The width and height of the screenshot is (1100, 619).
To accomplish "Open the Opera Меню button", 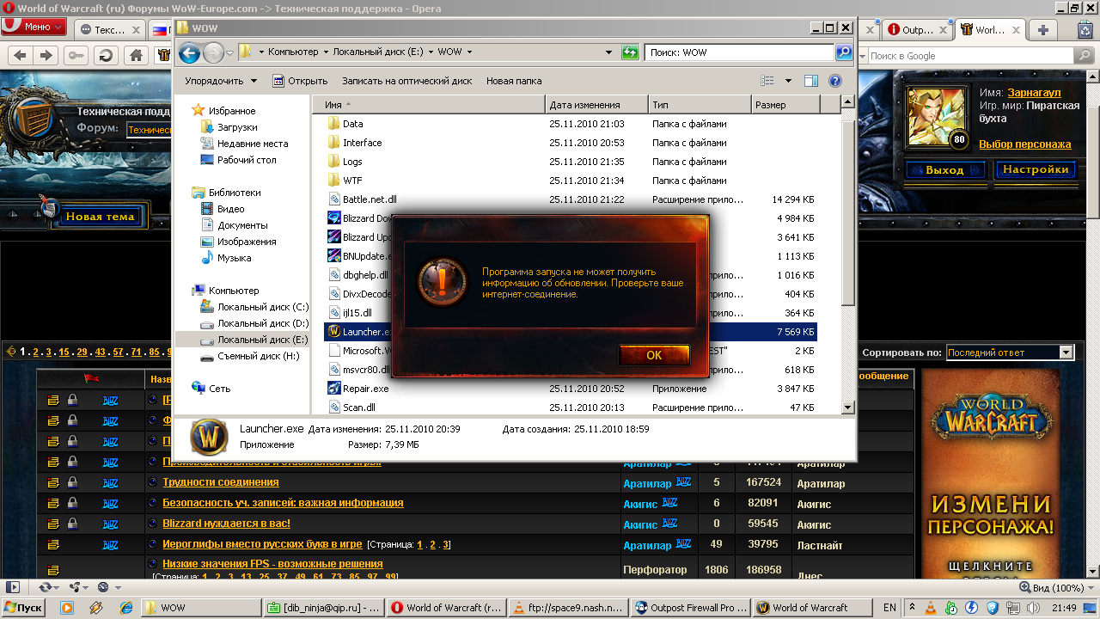I will (x=34, y=27).
